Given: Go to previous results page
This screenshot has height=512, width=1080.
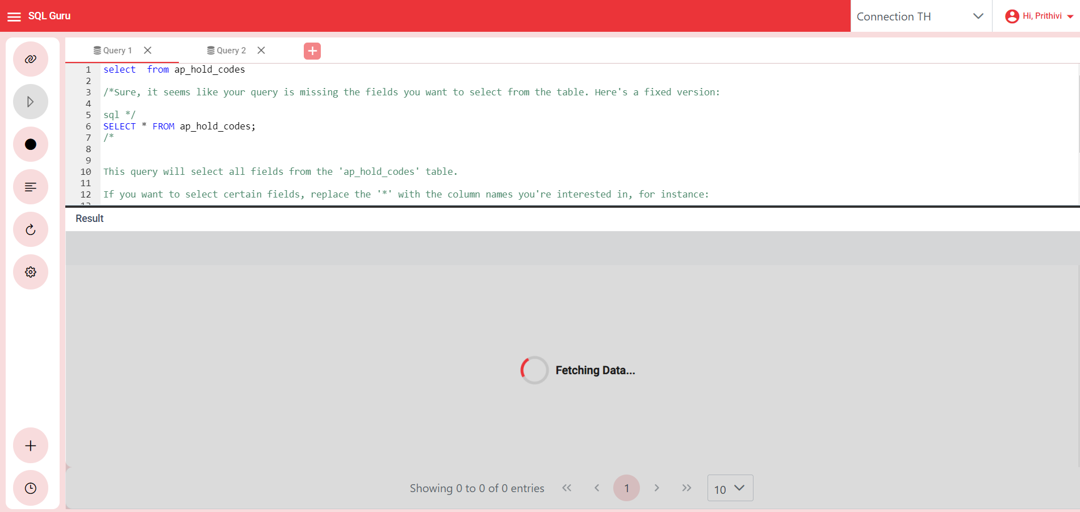Looking at the screenshot, I should pyautogui.click(x=597, y=488).
